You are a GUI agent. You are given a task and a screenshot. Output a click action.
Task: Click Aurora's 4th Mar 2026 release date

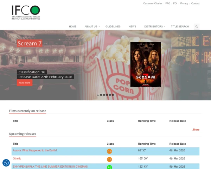click(x=177, y=150)
